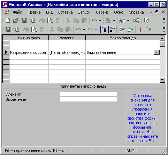Open Analyze dropdown arrow

coord(128,21)
